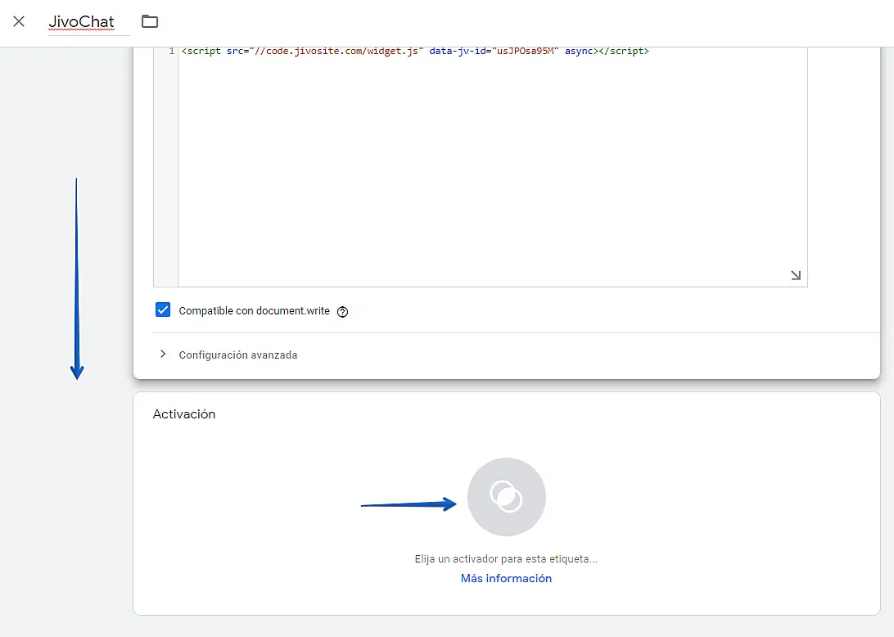Click the code editor resize handle
Screen dimensions: 894x637
coord(796,276)
